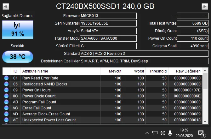Viewport: 211px width, 139px height.
Task: Click the Firmware field M6CR013
Action: click(108, 16)
